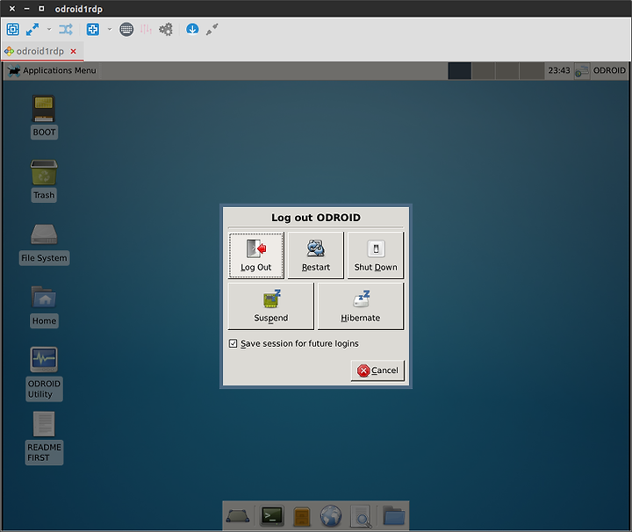Select the File System desktop icon
Image resolution: width=632 pixels, height=532 pixels.
point(44,244)
